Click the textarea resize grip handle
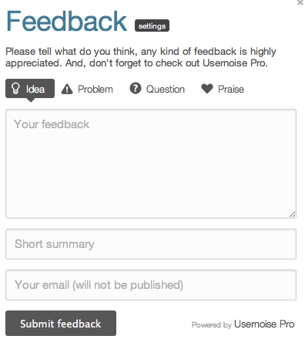Screen dimensions: 305x346 point(292,214)
